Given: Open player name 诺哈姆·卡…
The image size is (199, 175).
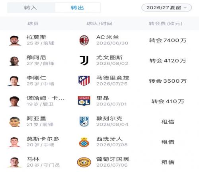Looking at the screenshot, I should pyautogui.click(x=45, y=98).
